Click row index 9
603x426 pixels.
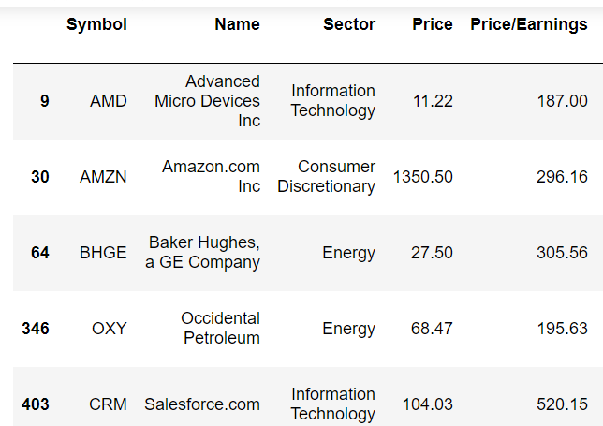tap(44, 101)
